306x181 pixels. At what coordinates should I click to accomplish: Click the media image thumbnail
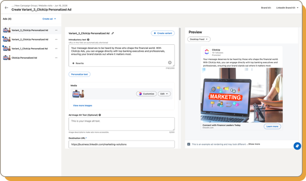(x=78, y=94)
